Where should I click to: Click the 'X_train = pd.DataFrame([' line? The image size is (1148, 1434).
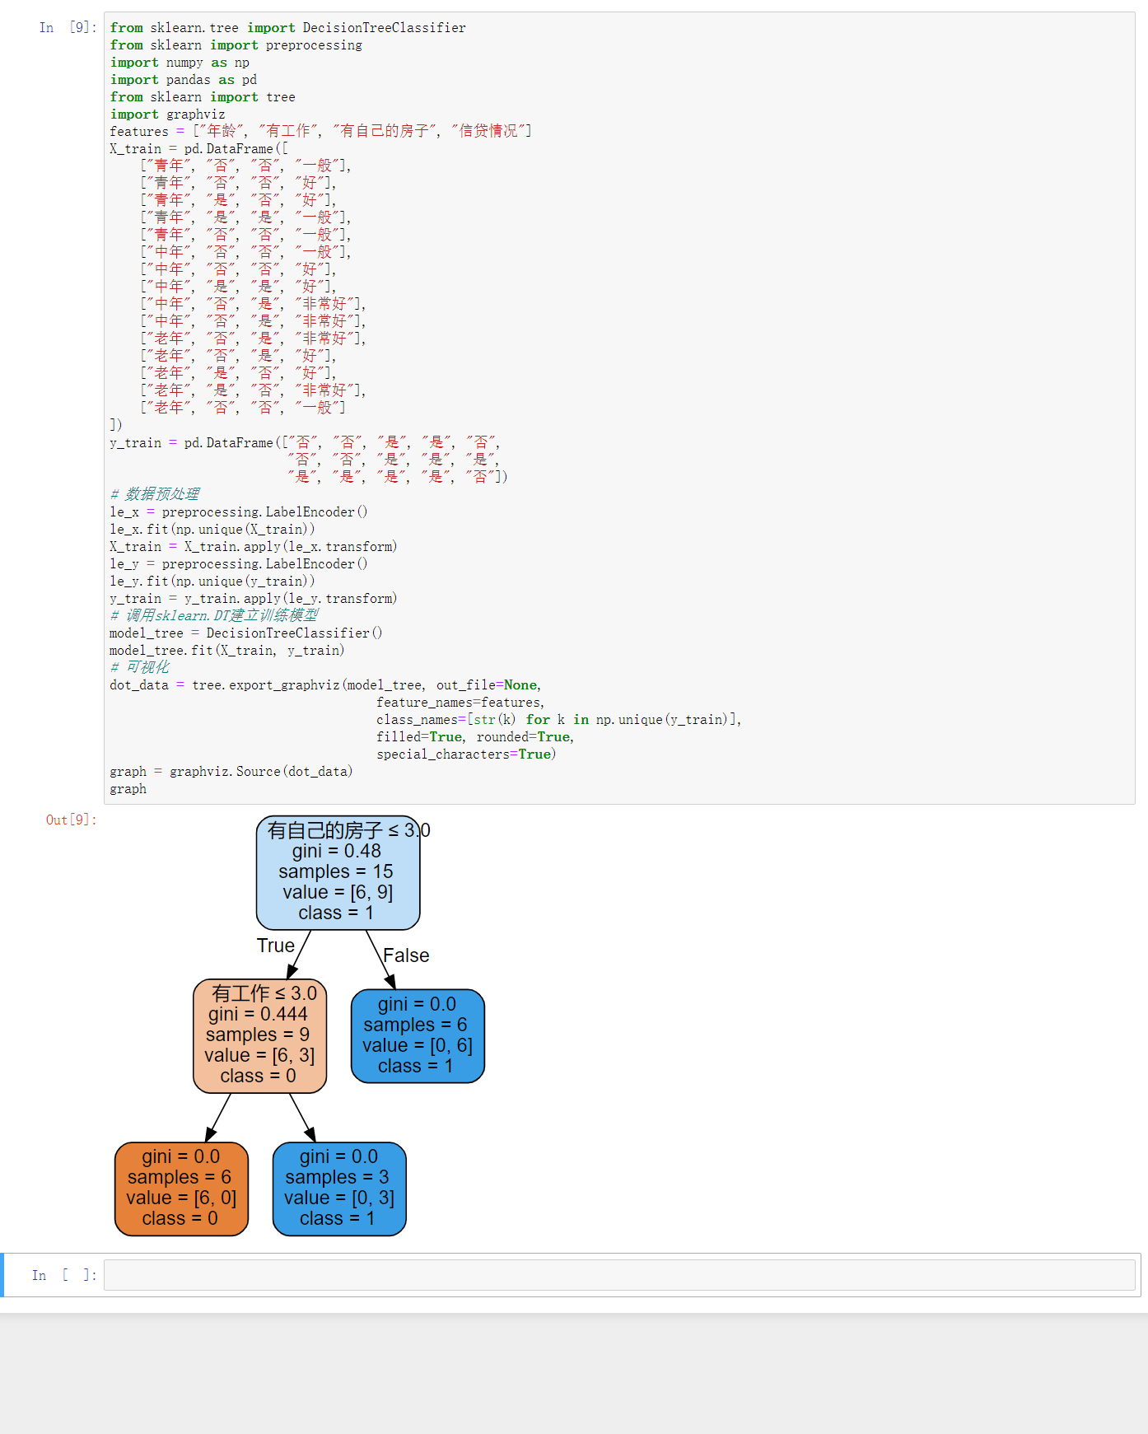tap(199, 148)
